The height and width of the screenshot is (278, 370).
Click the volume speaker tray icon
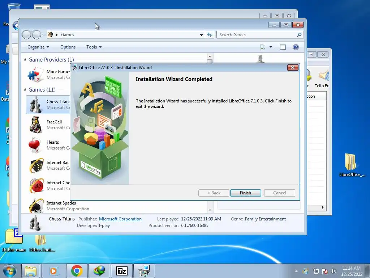334,271
